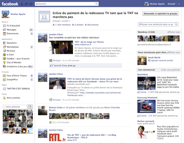
Task: Open 'Pas de TNT = pas de redevance' article
Action: click(x=92, y=136)
